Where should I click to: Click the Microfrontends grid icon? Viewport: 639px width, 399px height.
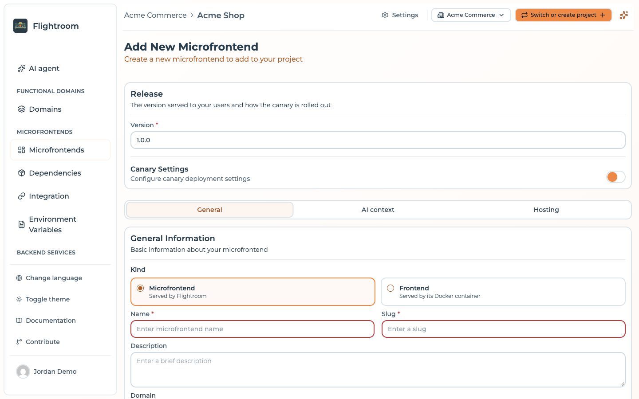click(21, 150)
